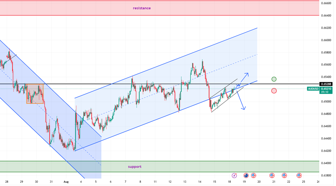Open US flag event icon nearest date 21
The image size is (336, 186).
coord(272,176)
